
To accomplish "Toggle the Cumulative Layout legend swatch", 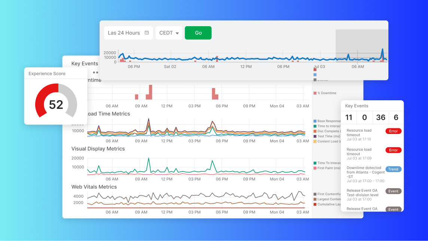I will 315,204.
